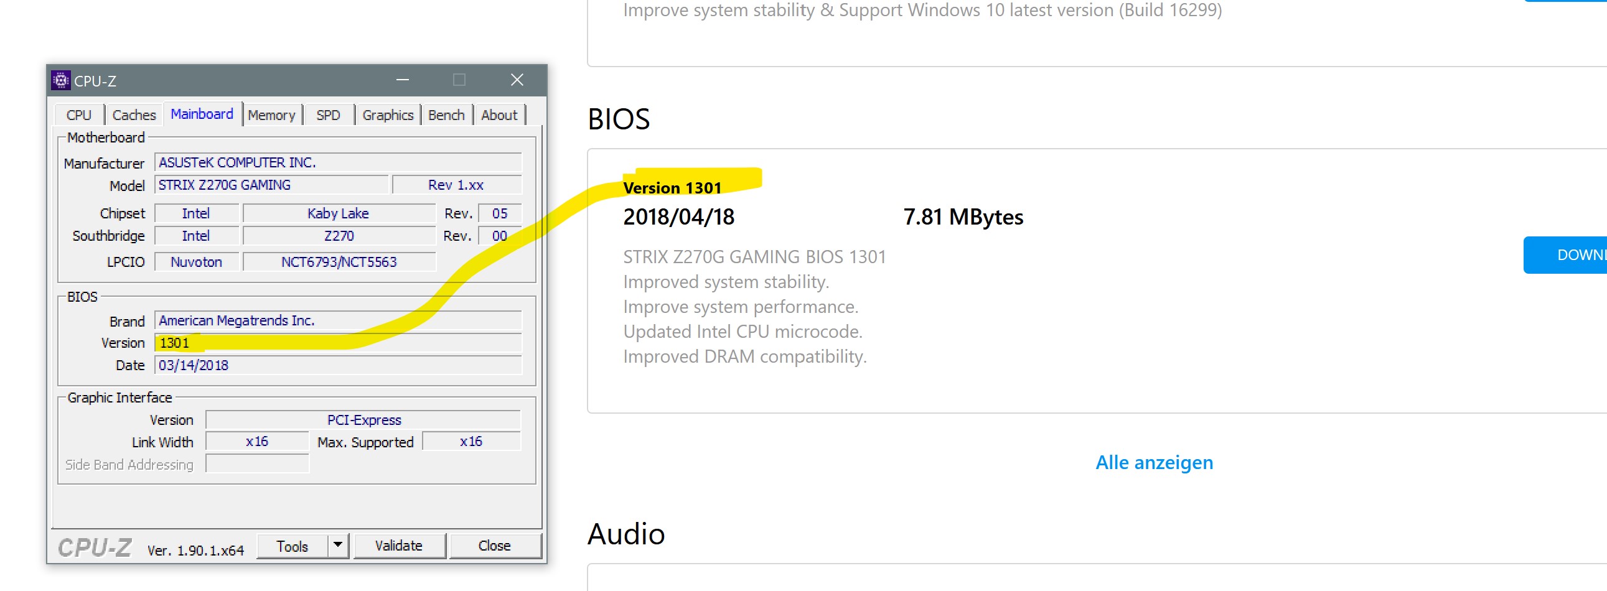Click the Southbridge Rev. value 00
Image resolution: width=1607 pixels, height=591 pixels.
tap(500, 236)
